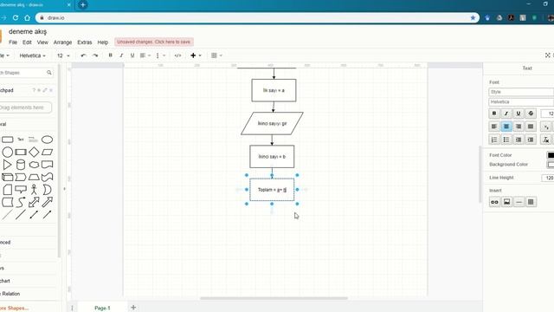
Task: Apply underline from the top toolbar
Action: 132,55
